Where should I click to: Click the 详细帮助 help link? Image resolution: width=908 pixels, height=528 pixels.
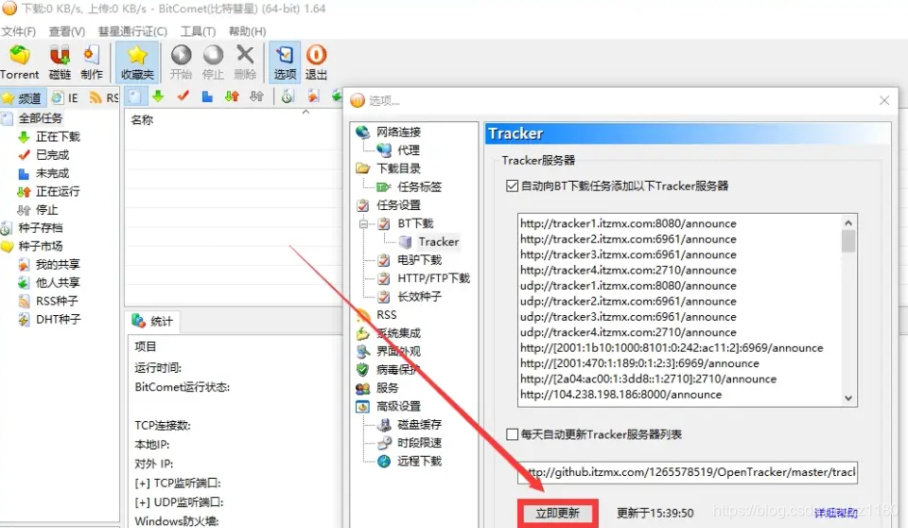[835, 514]
